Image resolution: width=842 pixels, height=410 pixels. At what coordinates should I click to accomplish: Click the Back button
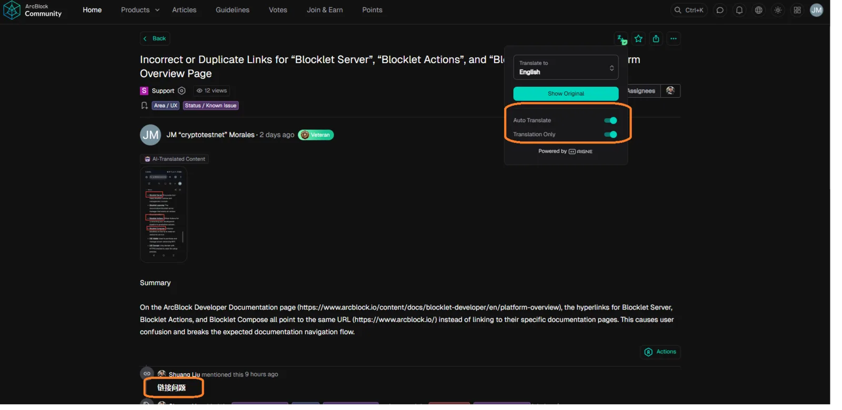click(155, 39)
